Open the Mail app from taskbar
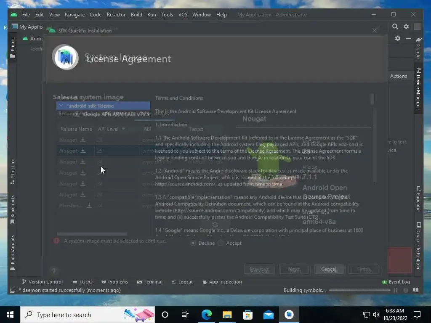Image resolution: width=431 pixels, height=323 pixels. click(x=269, y=315)
